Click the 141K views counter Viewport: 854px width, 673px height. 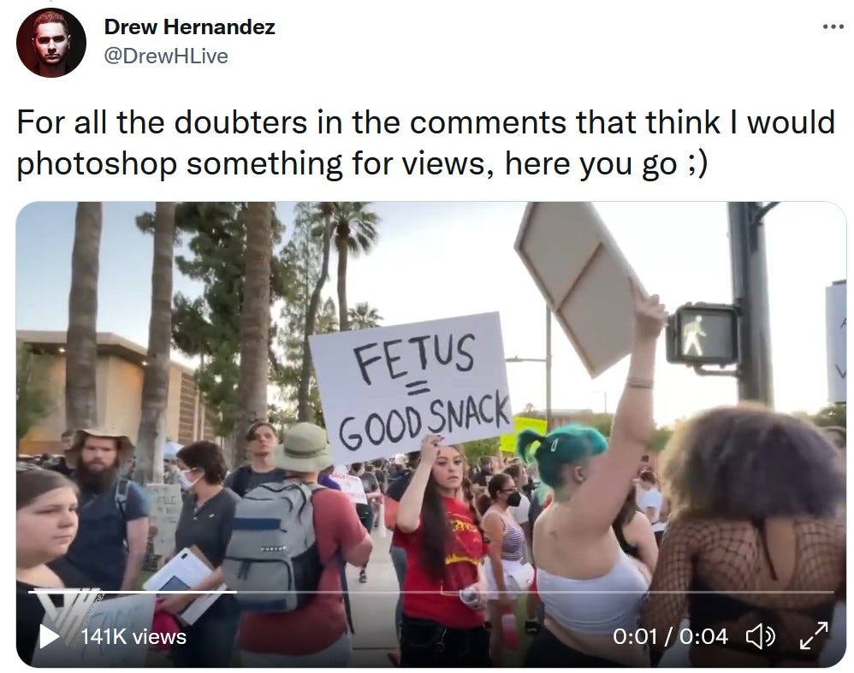point(133,636)
